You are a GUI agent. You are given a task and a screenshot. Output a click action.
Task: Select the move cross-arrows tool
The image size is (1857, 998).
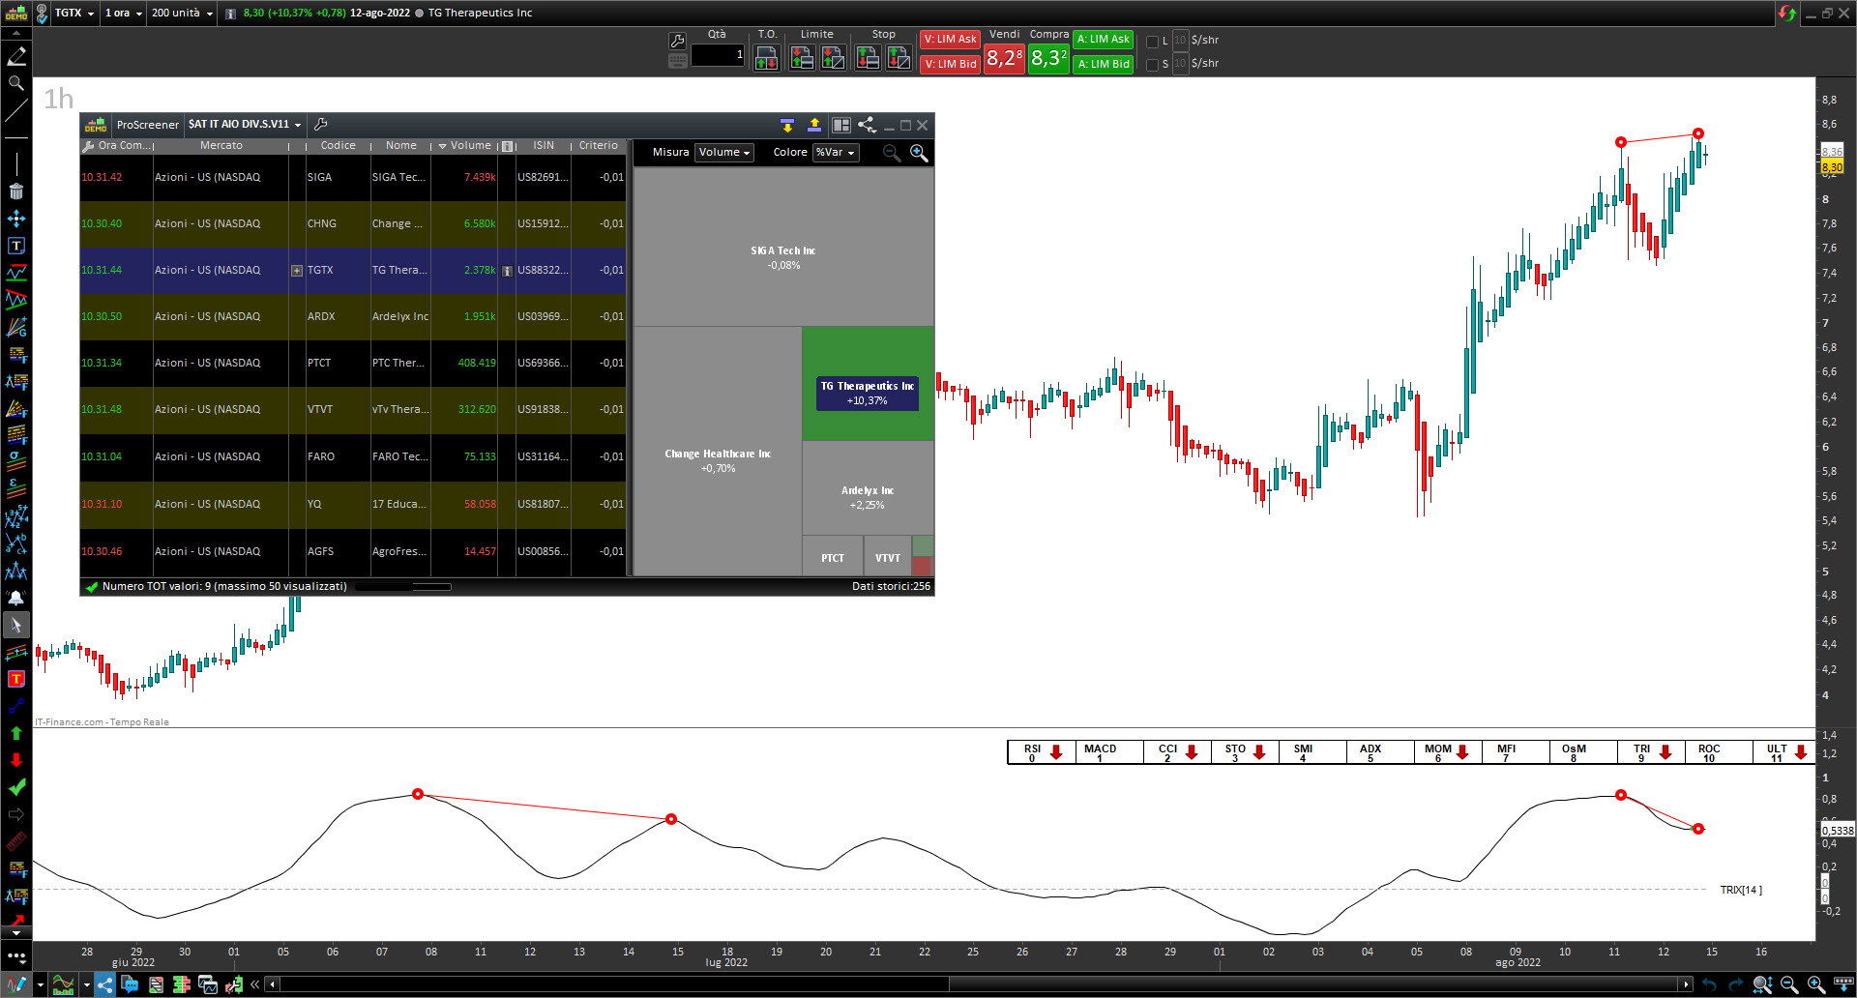16,219
